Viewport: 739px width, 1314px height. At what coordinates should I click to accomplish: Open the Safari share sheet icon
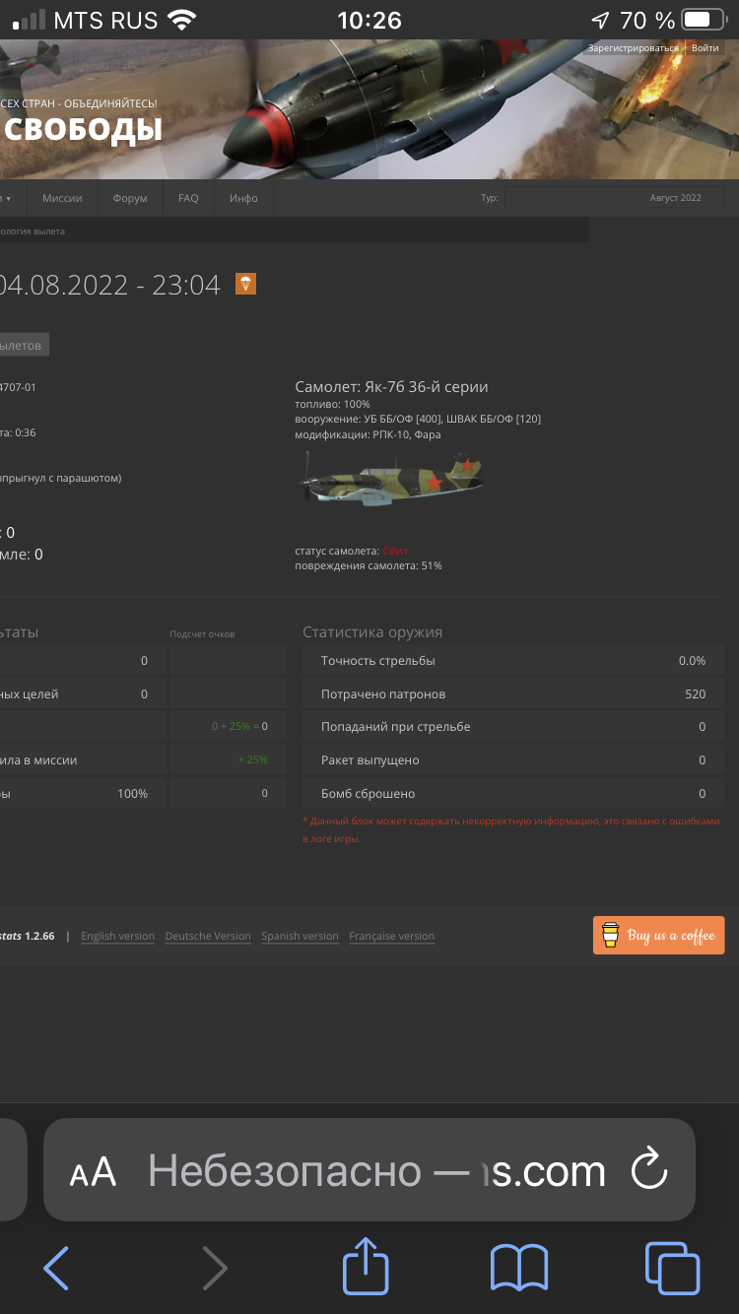tap(366, 1265)
